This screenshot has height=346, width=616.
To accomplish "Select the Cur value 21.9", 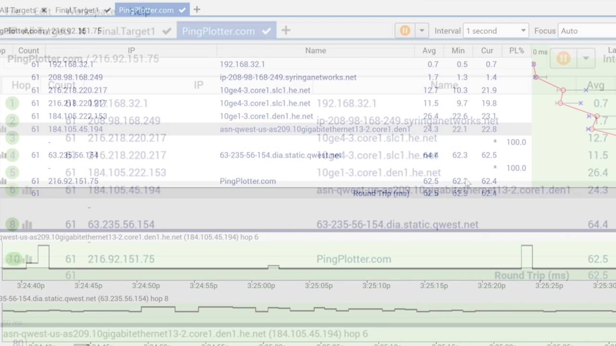I will [x=489, y=90].
